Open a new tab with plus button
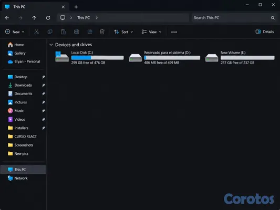Viewport: 280px width, 210px height. click(76, 7)
